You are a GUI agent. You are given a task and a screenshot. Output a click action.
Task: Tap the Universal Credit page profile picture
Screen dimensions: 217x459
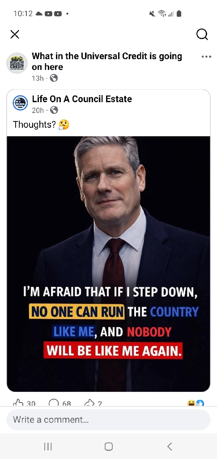(17, 63)
